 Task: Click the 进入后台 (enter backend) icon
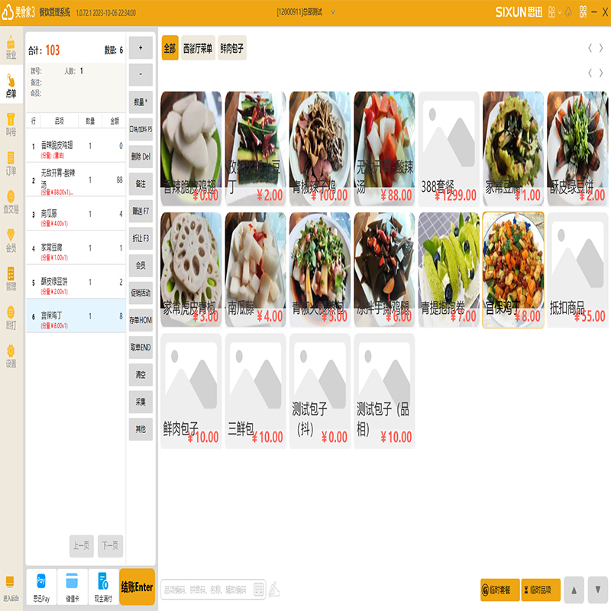[11, 588]
